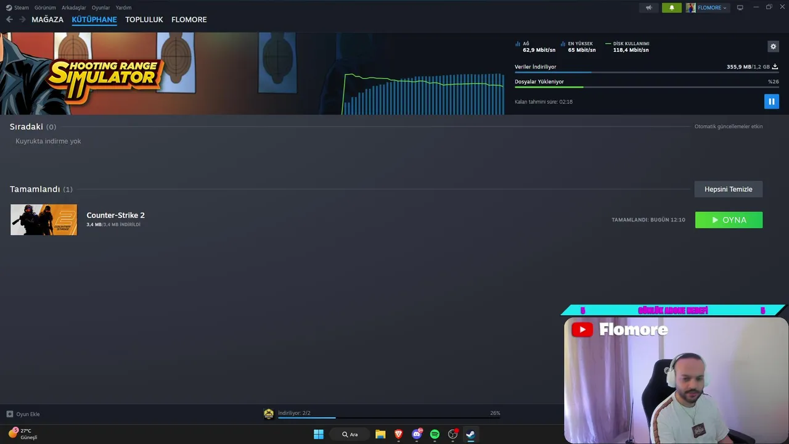
Task: Click Oyun Ekle to add a game
Action: pyautogui.click(x=28, y=414)
